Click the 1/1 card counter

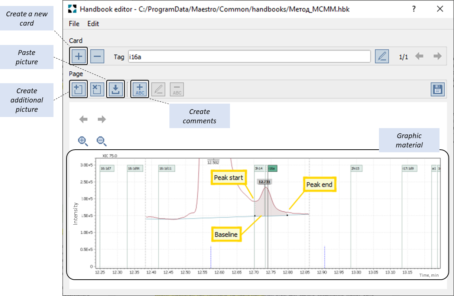(x=403, y=57)
